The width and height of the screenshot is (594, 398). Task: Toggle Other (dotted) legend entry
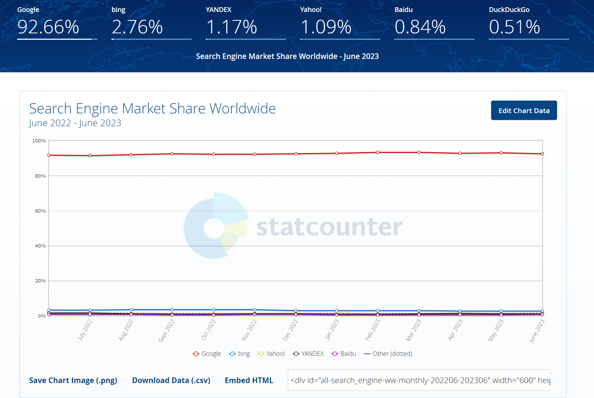(388, 354)
